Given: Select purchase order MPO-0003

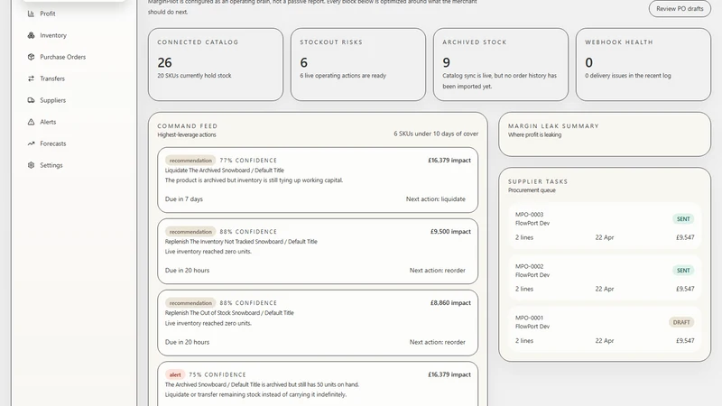Looking at the screenshot, I should click(x=605, y=226).
